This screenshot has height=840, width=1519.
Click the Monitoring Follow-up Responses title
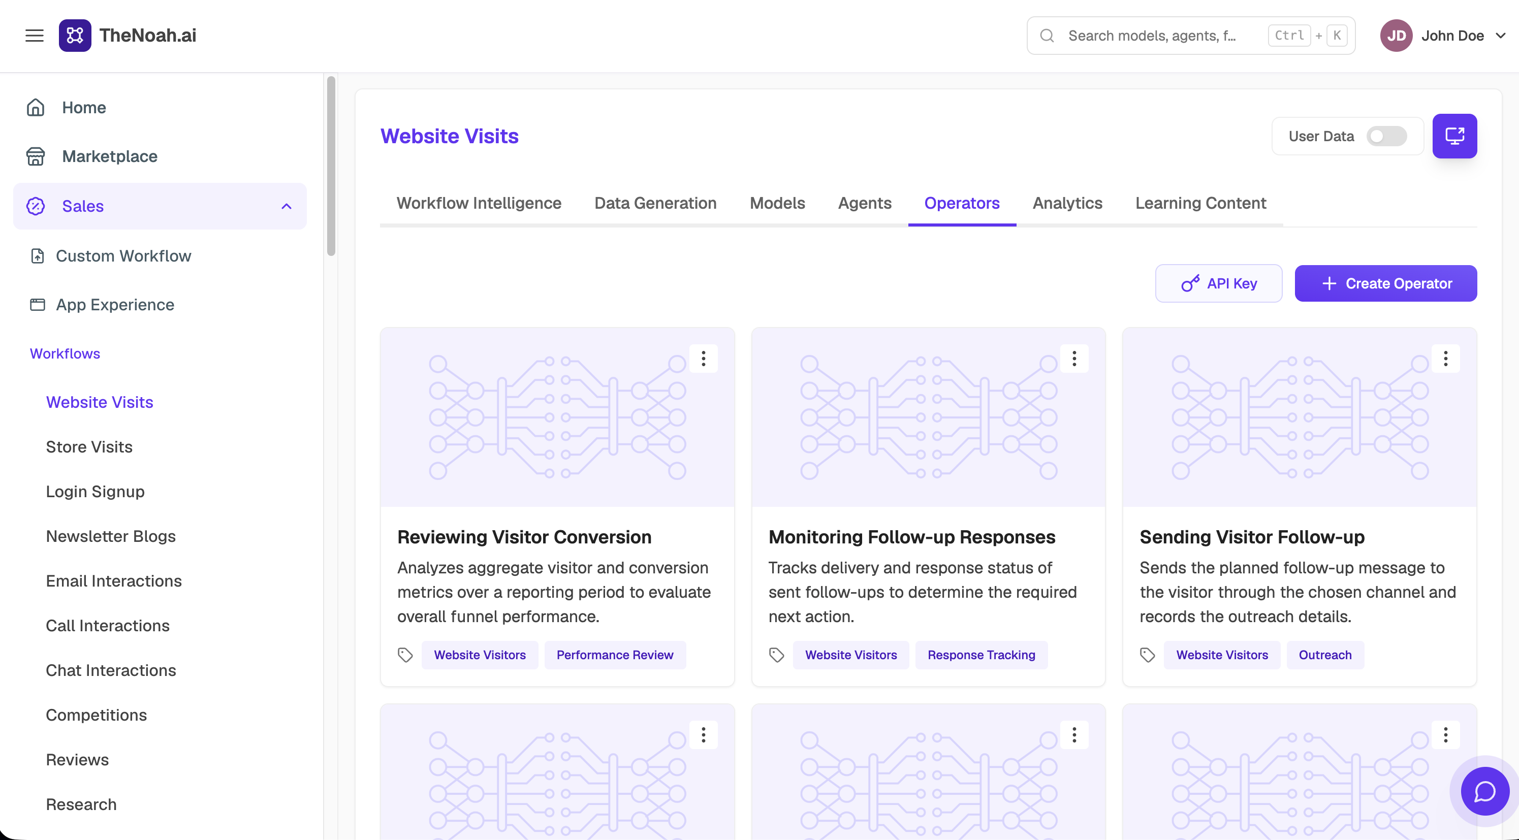[x=911, y=537]
